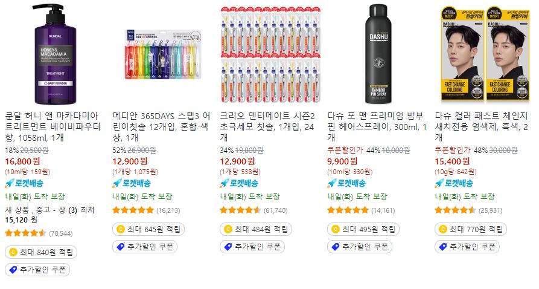Click 추가할인 쿠폰 button under Dashu hair dye
This screenshot has height=289, width=539.
pyautogui.click(x=467, y=247)
